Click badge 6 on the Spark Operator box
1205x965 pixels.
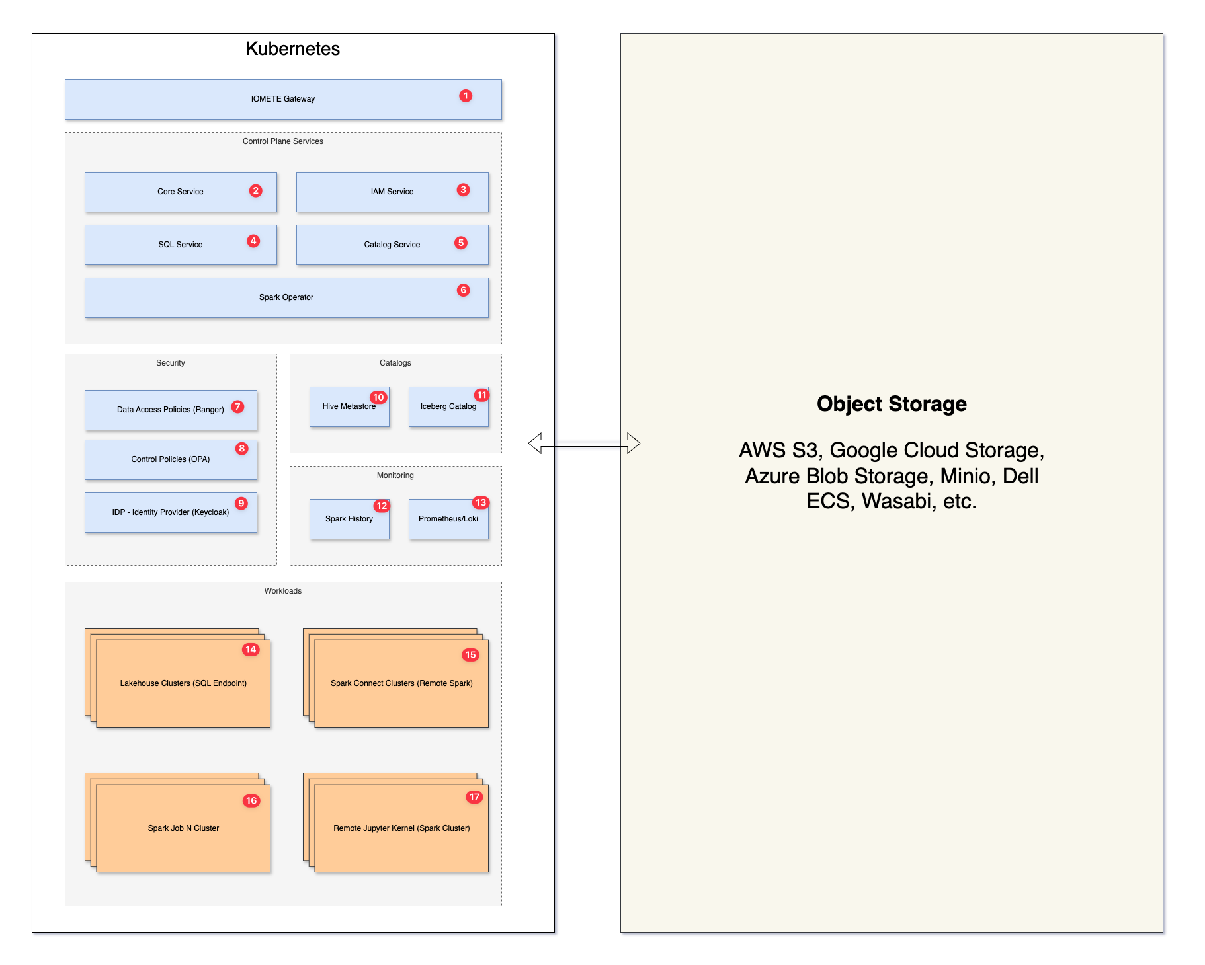[x=463, y=289]
